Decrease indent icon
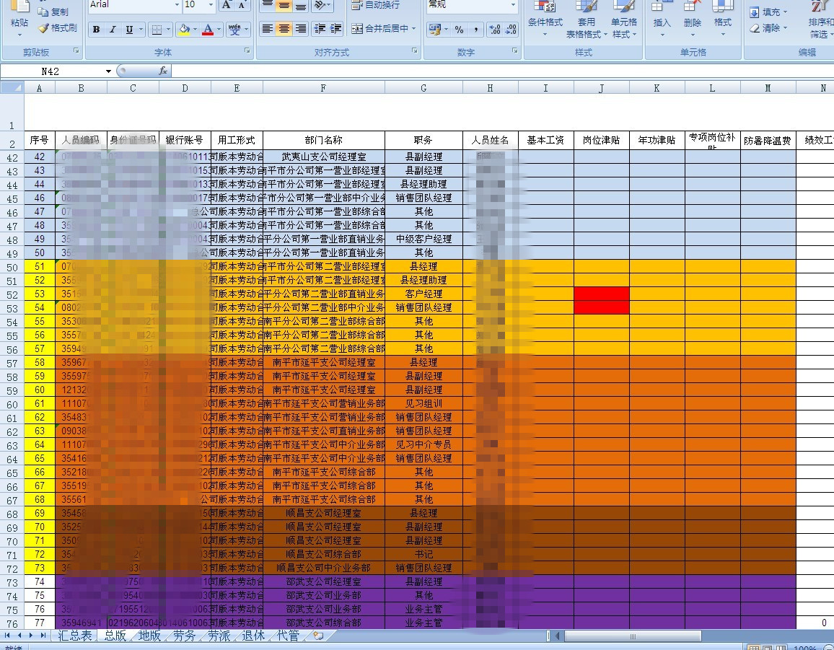Image resolution: width=834 pixels, height=650 pixels. point(320,29)
